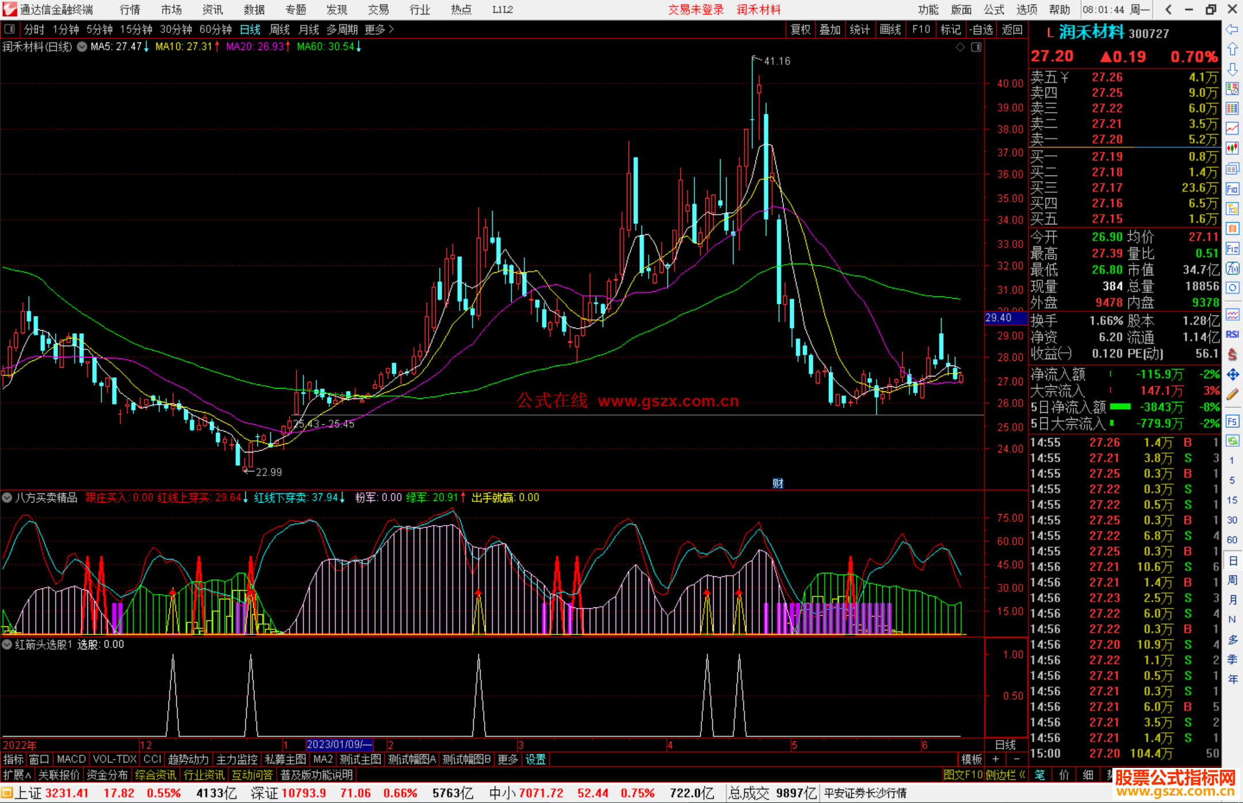The width and height of the screenshot is (1243, 803).
Task: Click the 复权 button
Action: click(800, 29)
